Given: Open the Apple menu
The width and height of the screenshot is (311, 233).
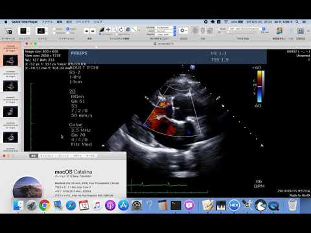Looking at the screenshot, I should tap(6, 22).
